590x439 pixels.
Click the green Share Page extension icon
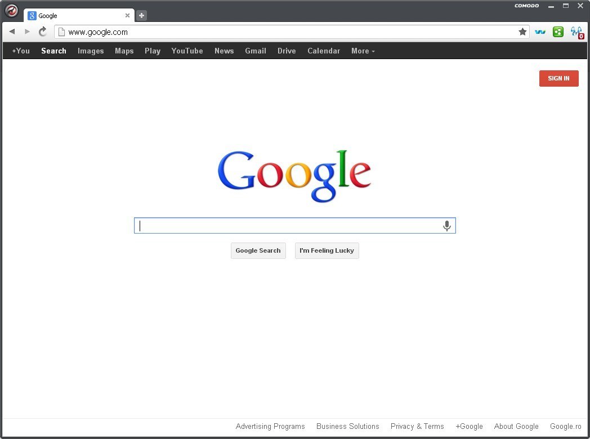point(558,32)
